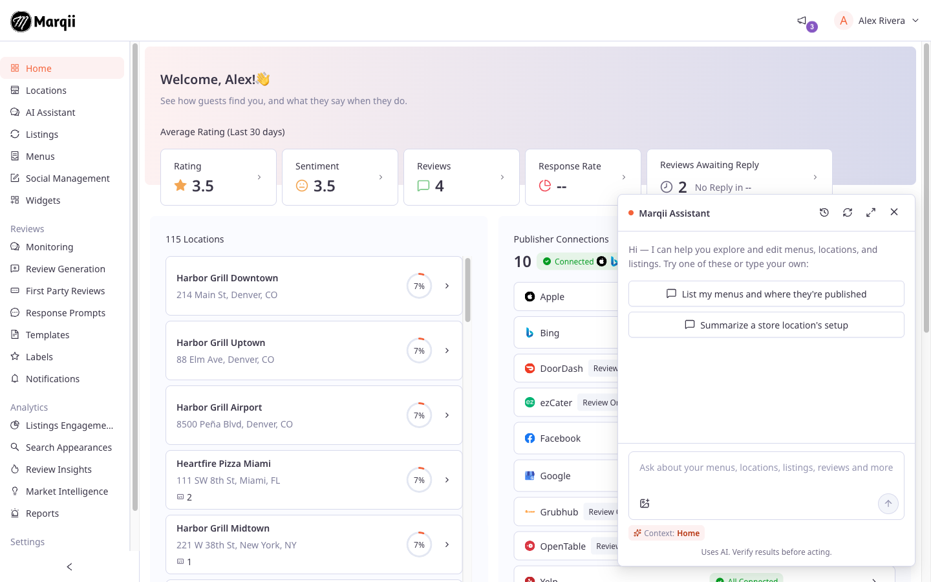Click the locations list scrollbar

(x=467, y=290)
